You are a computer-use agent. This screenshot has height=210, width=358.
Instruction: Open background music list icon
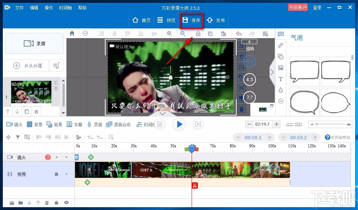click(x=56, y=66)
